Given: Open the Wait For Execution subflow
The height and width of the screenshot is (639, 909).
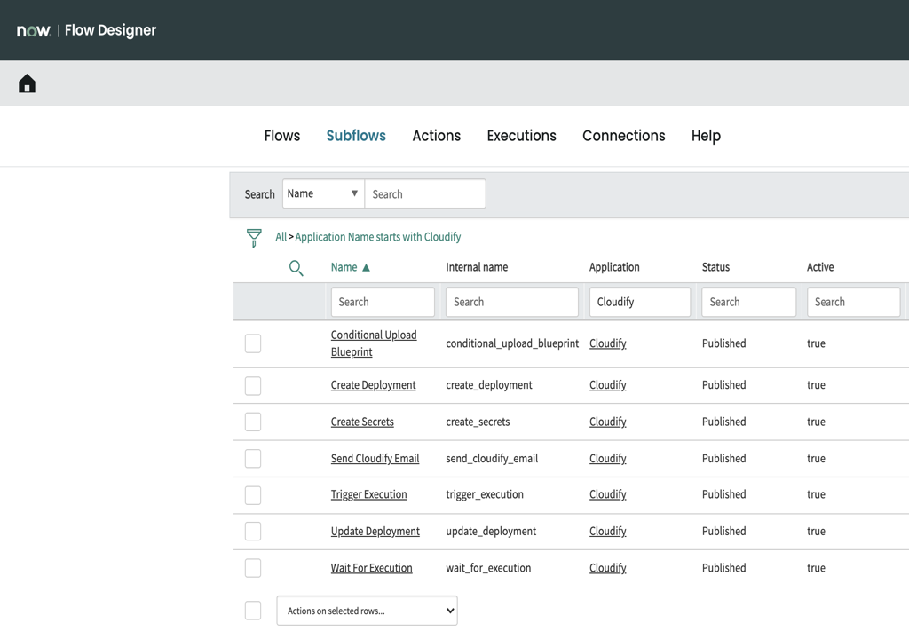Looking at the screenshot, I should click(x=372, y=568).
